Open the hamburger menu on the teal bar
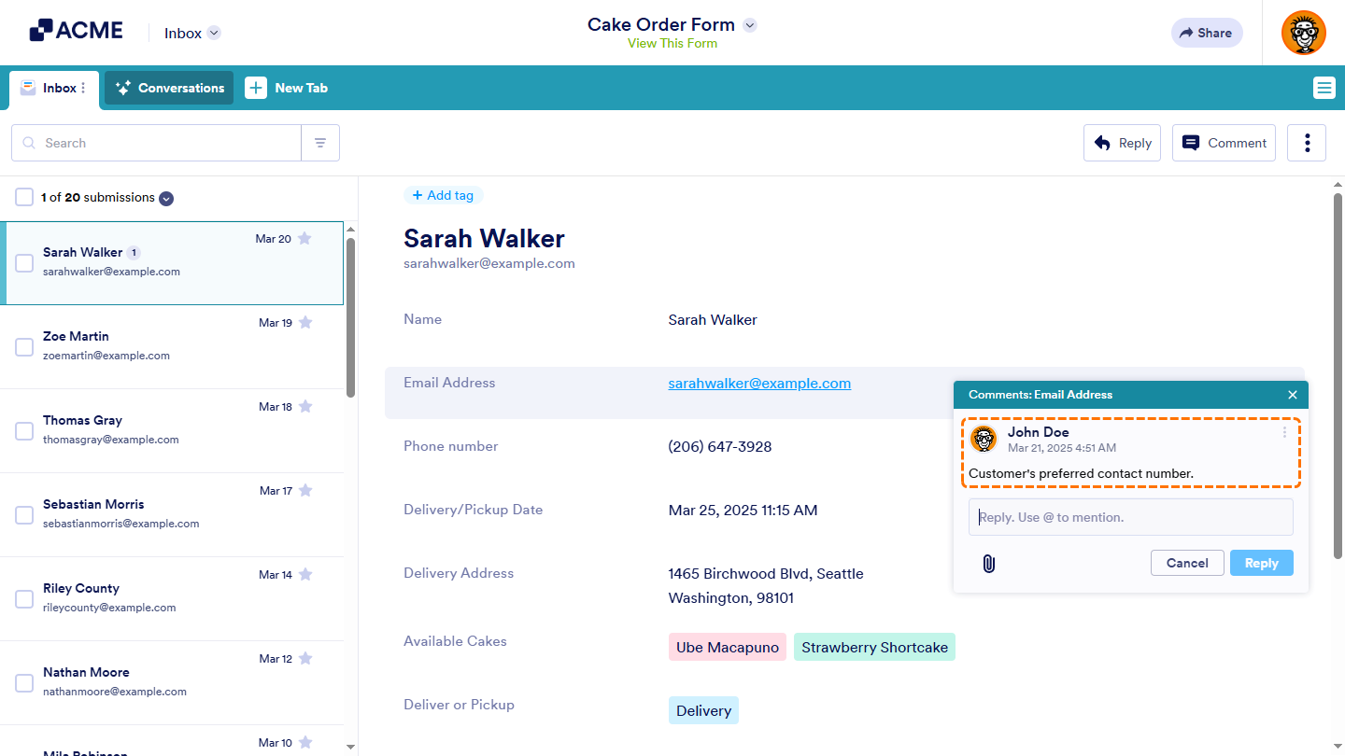The height and width of the screenshot is (756, 1345). coord(1324,88)
